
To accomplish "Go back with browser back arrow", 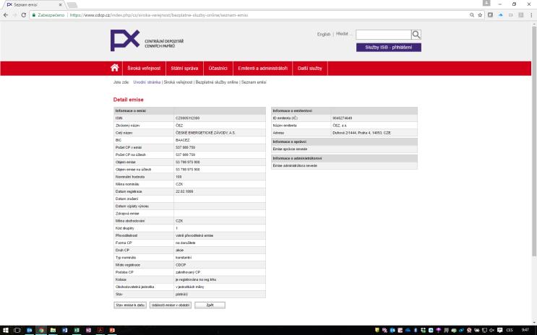I will point(6,15).
